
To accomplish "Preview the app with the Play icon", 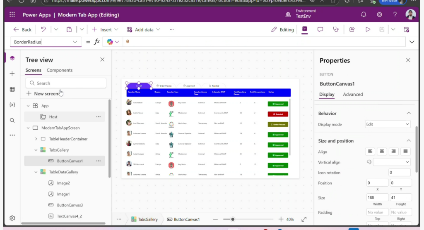I will (368, 29).
